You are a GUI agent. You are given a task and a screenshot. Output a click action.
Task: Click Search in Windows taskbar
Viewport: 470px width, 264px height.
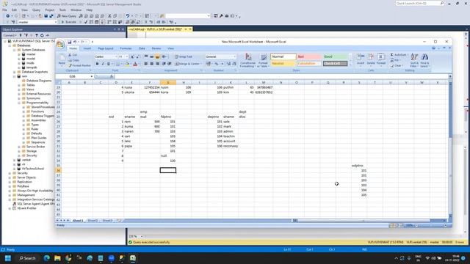[28, 258]
